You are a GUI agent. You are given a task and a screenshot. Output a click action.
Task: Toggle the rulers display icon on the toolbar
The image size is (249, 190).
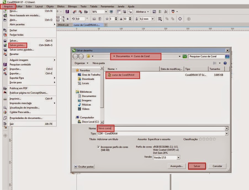click(x=119, y=12)
